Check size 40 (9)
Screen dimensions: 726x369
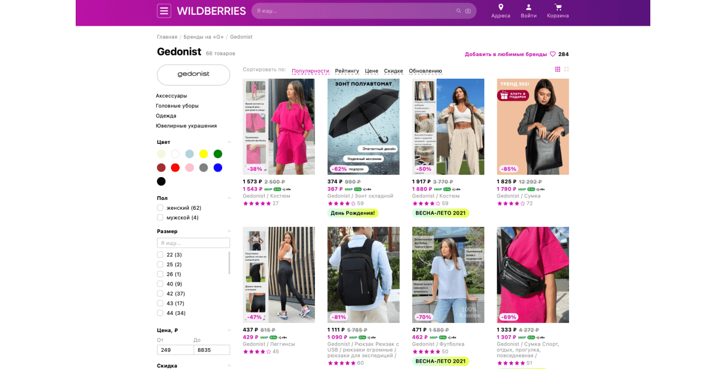[x=160, y=284]
